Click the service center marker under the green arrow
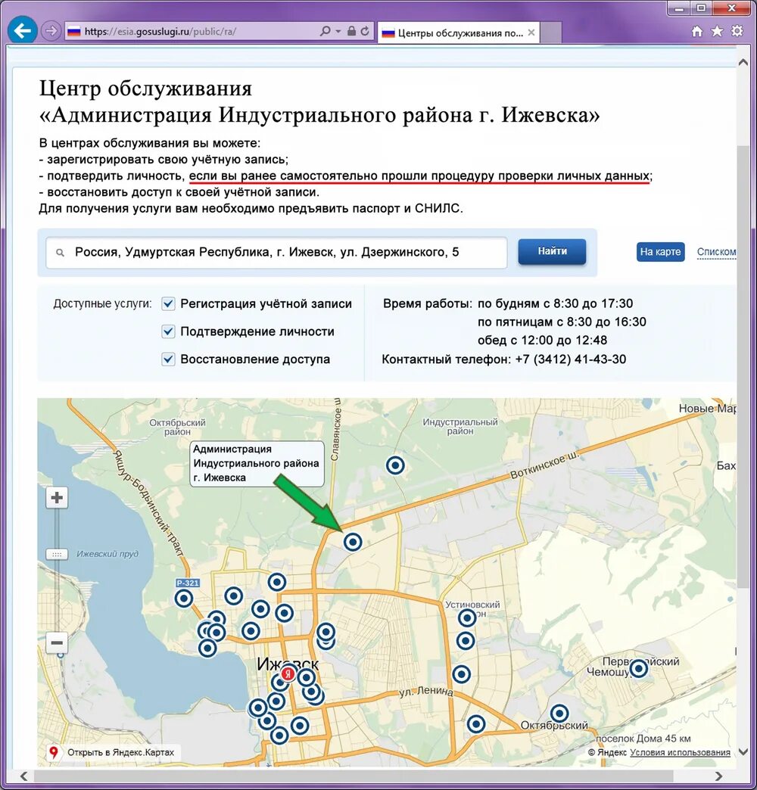This screenshot has height=790, width=757. point(353,542)
